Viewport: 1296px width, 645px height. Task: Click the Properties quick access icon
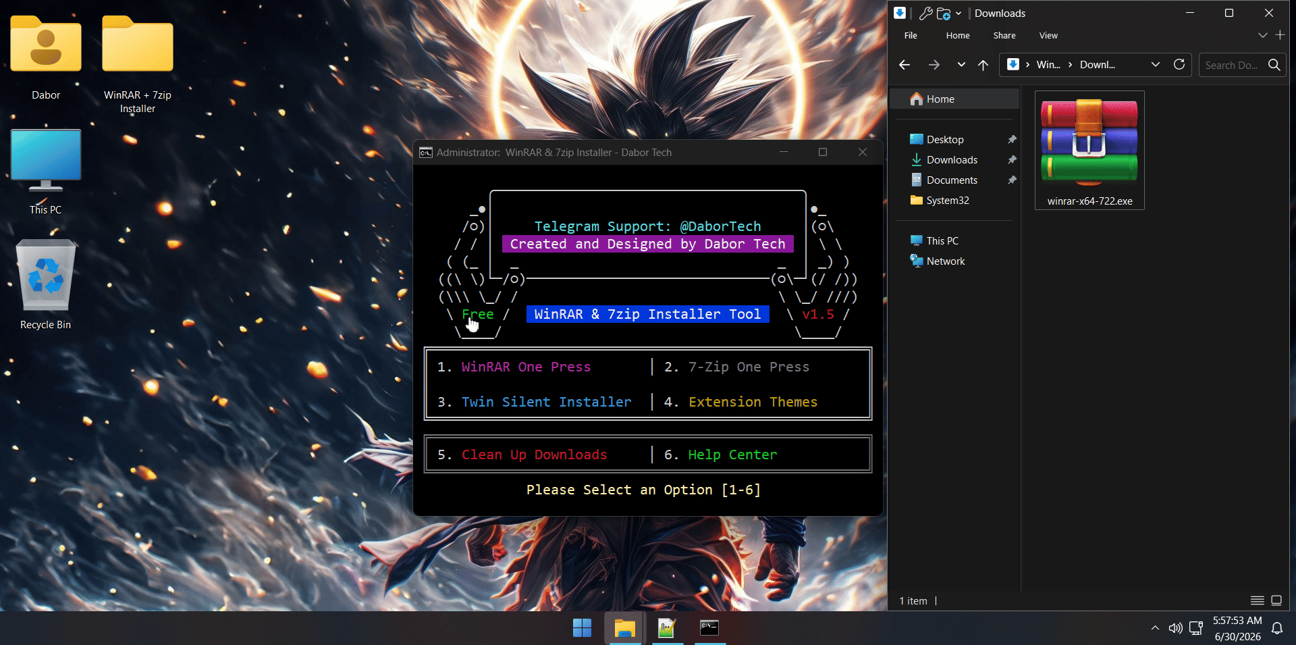point(926,13)
